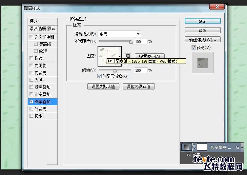Click the 缩放 slider handle
Image resolution: width=247 pixels, height=175 pixels.
(115, 70)
